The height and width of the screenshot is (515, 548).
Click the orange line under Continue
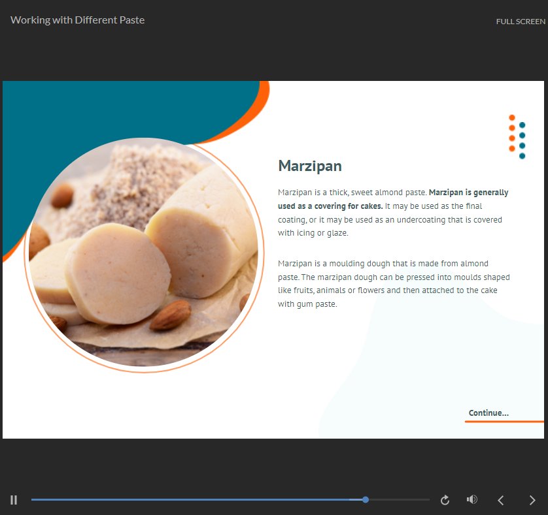(504, 422)
